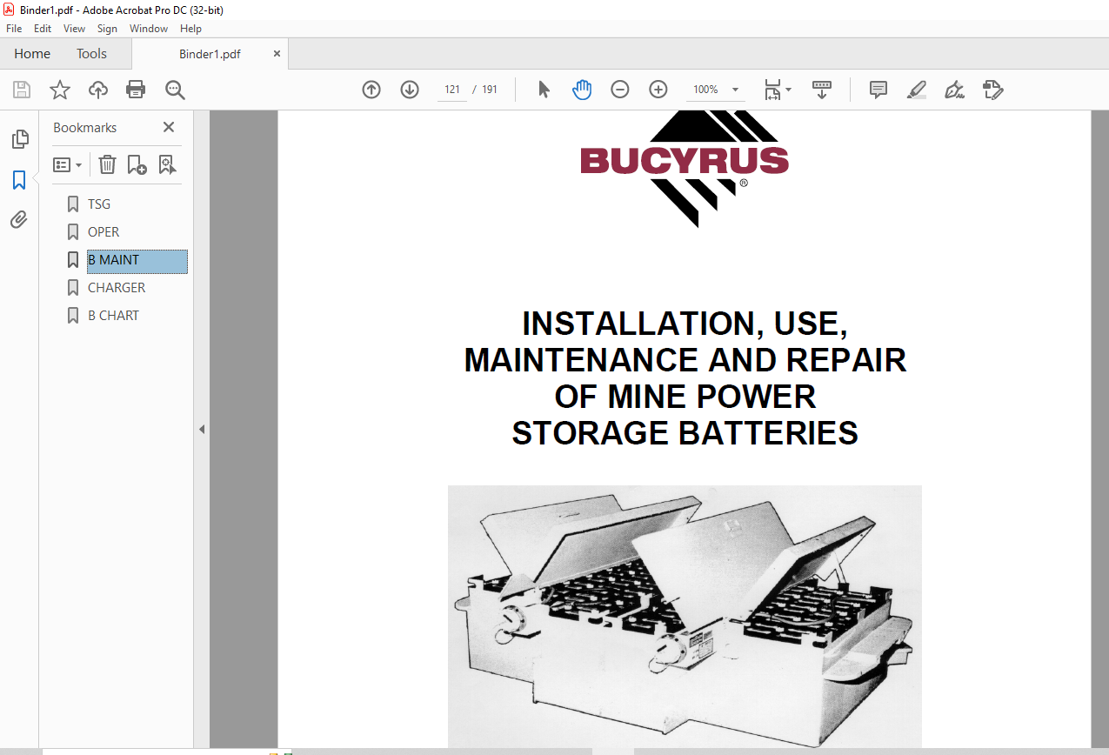Select the OPER bookmark

pos(104,232)
